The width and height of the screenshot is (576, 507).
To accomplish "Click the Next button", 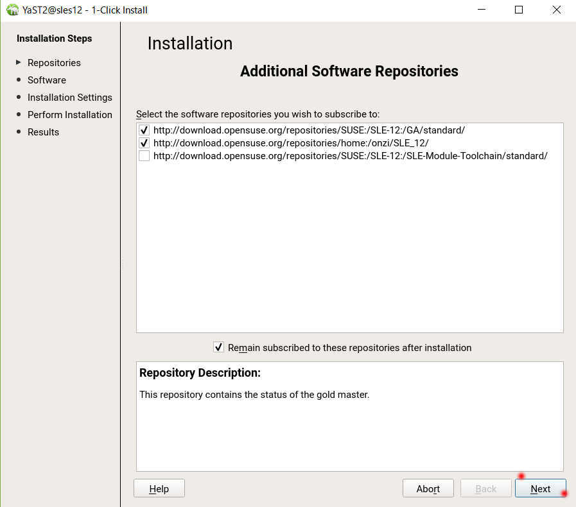I will 540,488.
